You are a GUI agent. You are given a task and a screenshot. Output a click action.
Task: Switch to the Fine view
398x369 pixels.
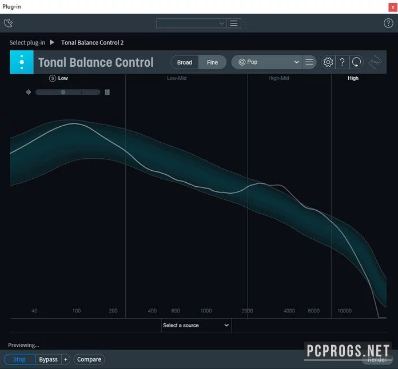(x=212, y=62)
